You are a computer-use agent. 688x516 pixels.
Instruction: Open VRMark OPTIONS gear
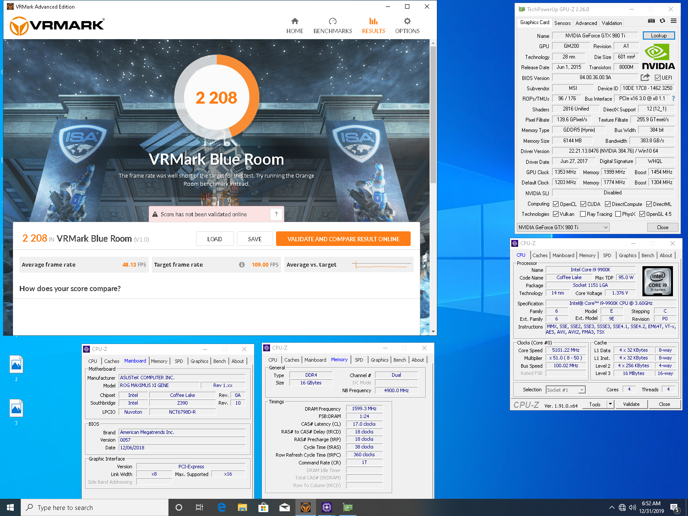click(407, 26)
